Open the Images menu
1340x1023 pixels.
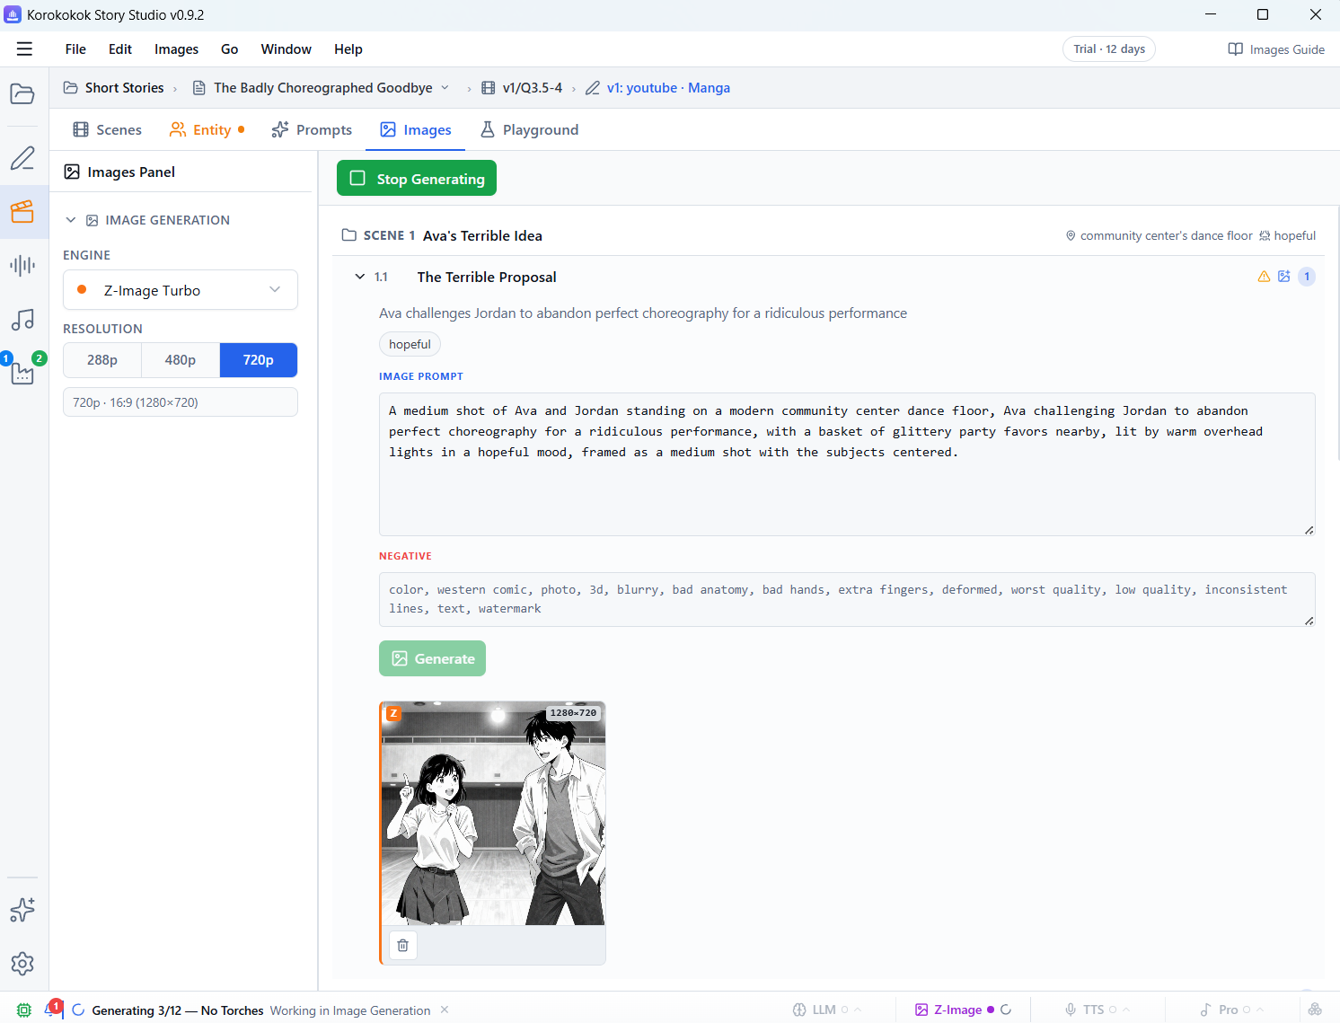coord(176,49)
